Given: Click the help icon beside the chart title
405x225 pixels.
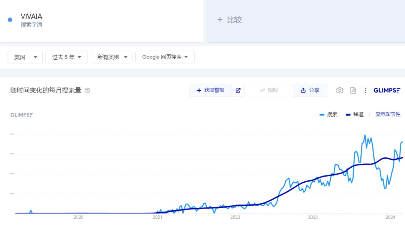Looking at the screenshot, I should 87,91.
